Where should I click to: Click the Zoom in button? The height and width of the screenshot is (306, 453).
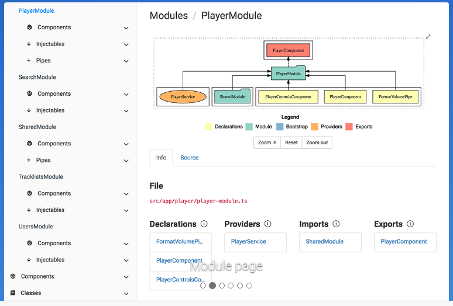click(x=267, y=142)
